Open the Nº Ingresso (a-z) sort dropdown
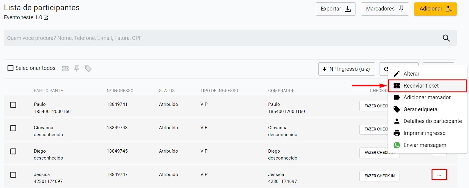The height and width of the screenshot is (188, 469). [x=347, y=69]
